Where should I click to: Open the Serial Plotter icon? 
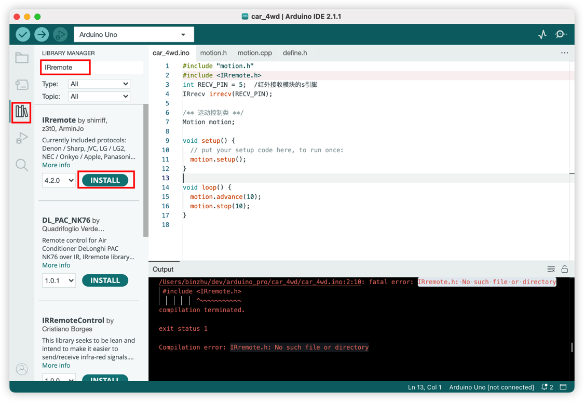point(542,34)
